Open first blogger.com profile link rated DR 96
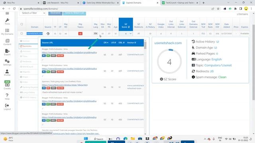The height and width of the screenshot is (143, 255). 69,52
